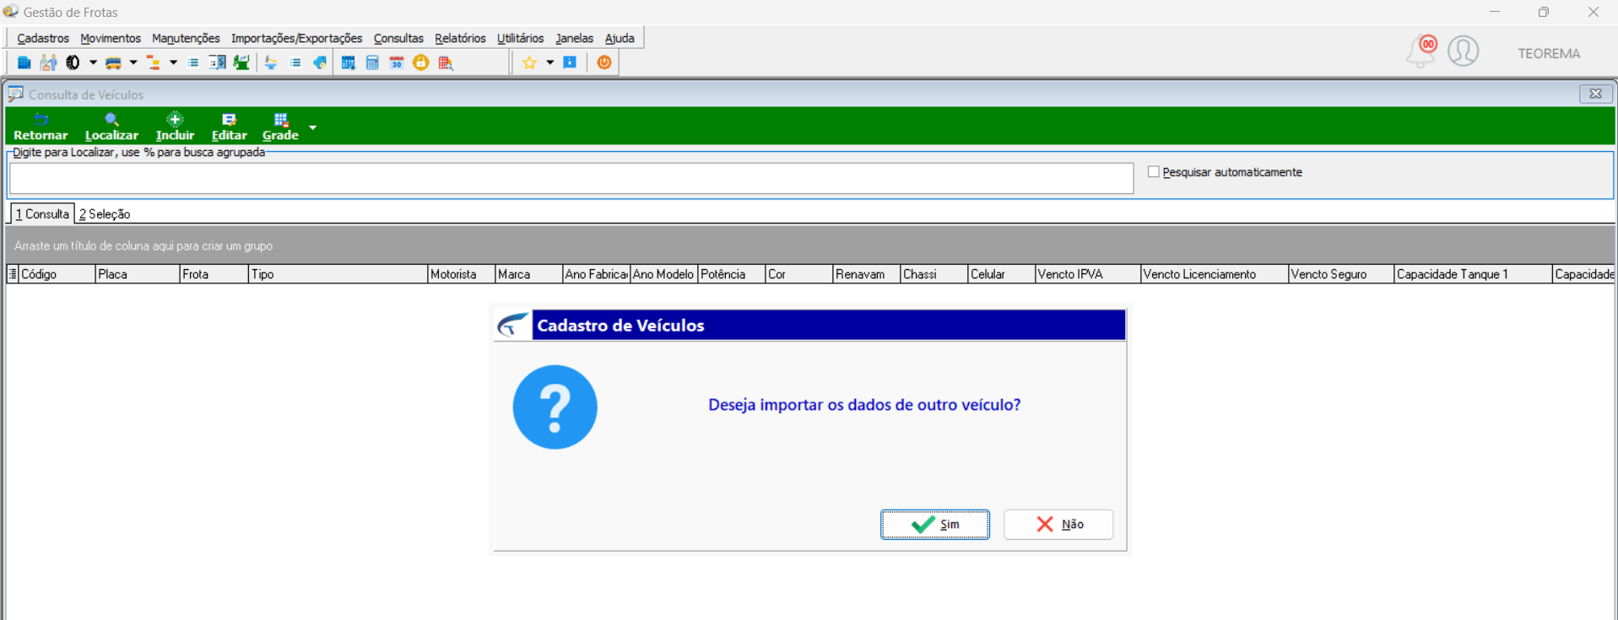This screenshot has width=1618, height=620.
Task: Sort by the Placa column header
Action: pos(138,274)
